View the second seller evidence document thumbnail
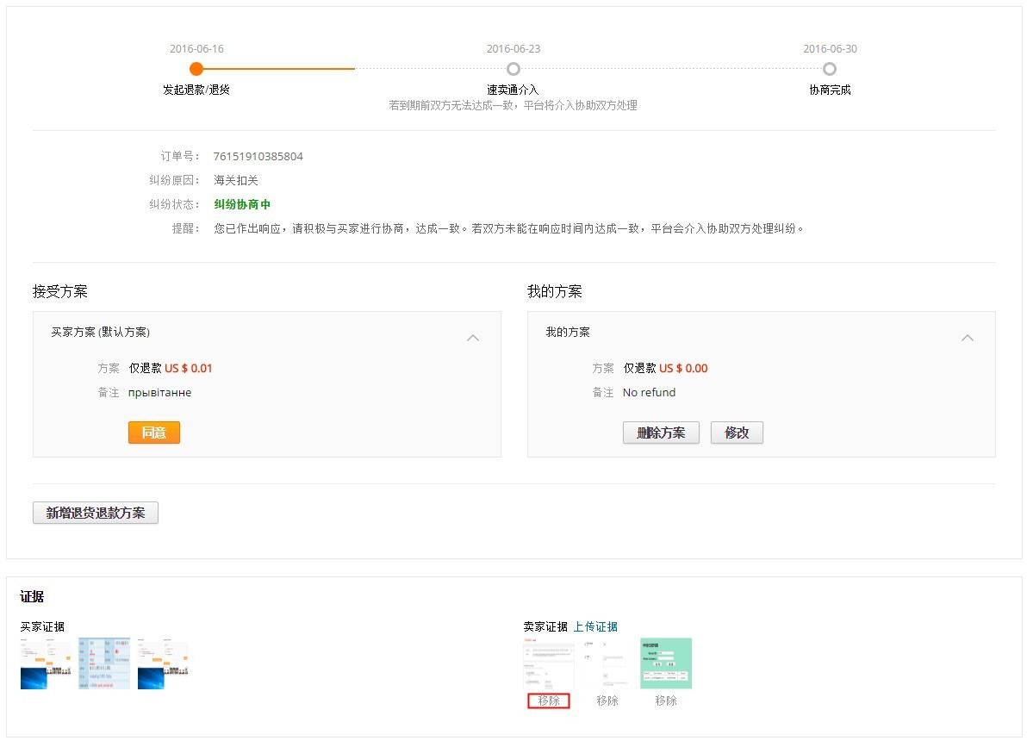This screenshot has width=1027, height=741. 607,663
